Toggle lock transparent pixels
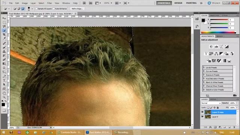Screen dimensions: 240x135 click(208, 108)
